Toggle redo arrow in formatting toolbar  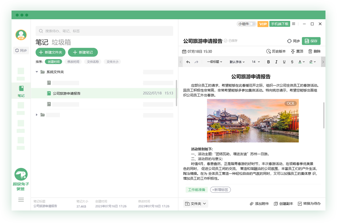coord(197,62)
